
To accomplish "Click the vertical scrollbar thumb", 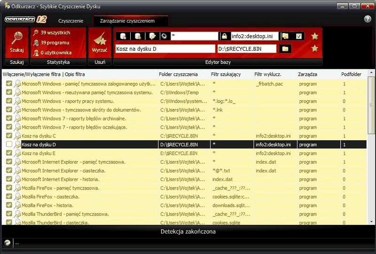I will 371,105.
